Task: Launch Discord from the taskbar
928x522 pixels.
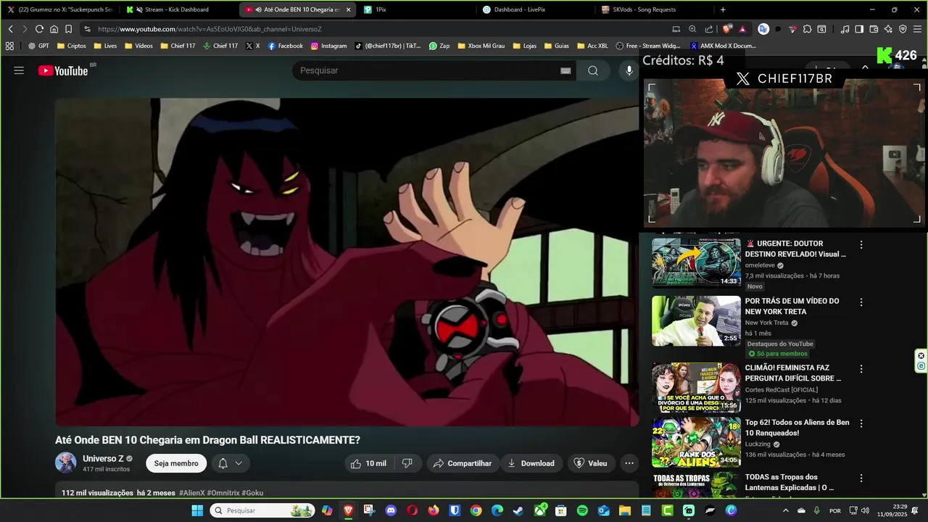Action: click(x=391, y=510)
